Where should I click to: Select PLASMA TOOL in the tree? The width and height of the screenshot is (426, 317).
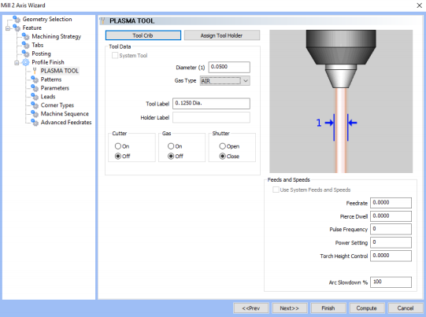coord(60,71)
